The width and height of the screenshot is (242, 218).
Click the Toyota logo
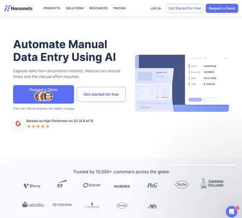coord(62,205)
